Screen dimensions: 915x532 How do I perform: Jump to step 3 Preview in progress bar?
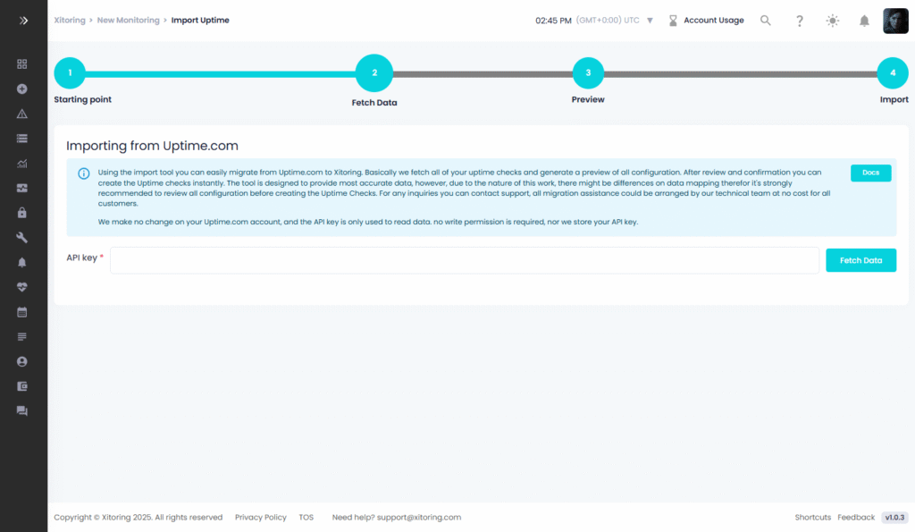(588, 73)
